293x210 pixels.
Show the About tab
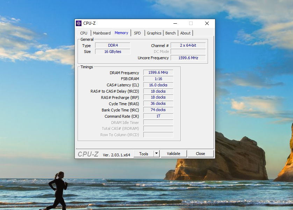185,33
